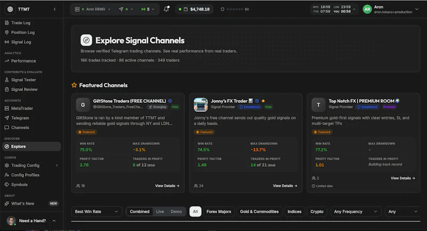This screenshot has width=427, height=231.
Task: Filter by Crypto
Action: click(x=317, y=211)
